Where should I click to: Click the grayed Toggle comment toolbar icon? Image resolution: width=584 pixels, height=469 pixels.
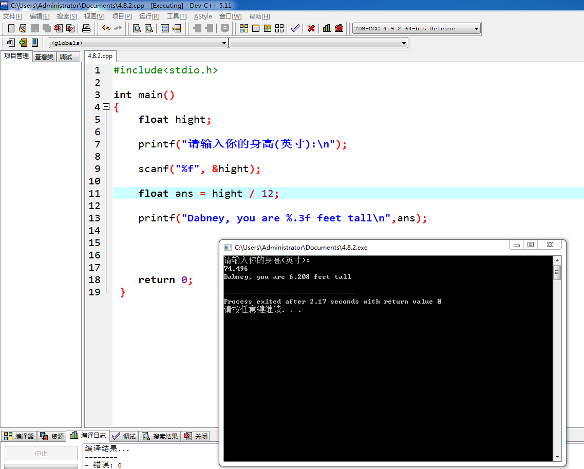click(225, 28)
